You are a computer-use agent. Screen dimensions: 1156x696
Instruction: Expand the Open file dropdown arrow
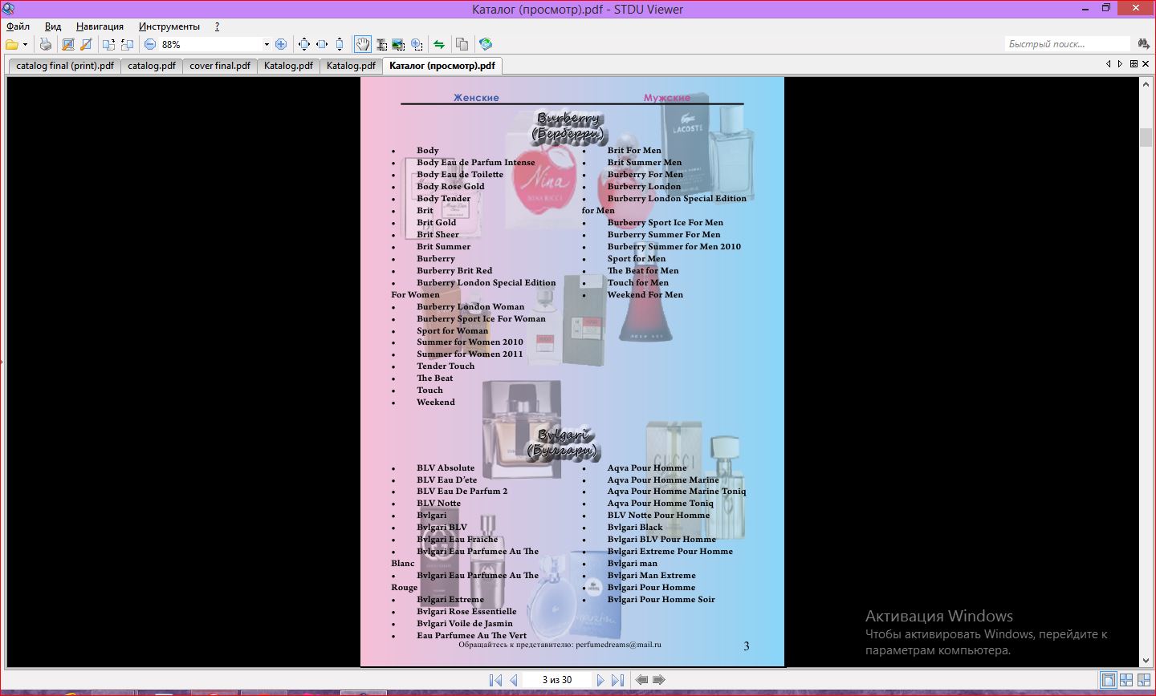26,45
